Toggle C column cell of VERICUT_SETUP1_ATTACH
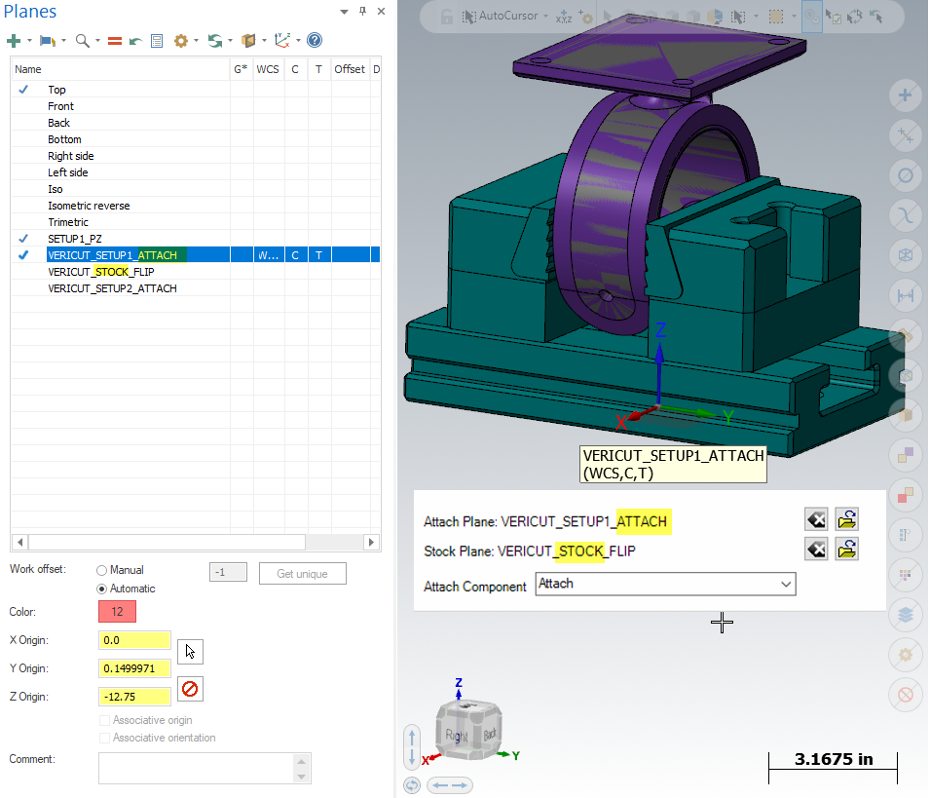The height and width of the screenshot is (798, 930). click(x=295, y=255)
